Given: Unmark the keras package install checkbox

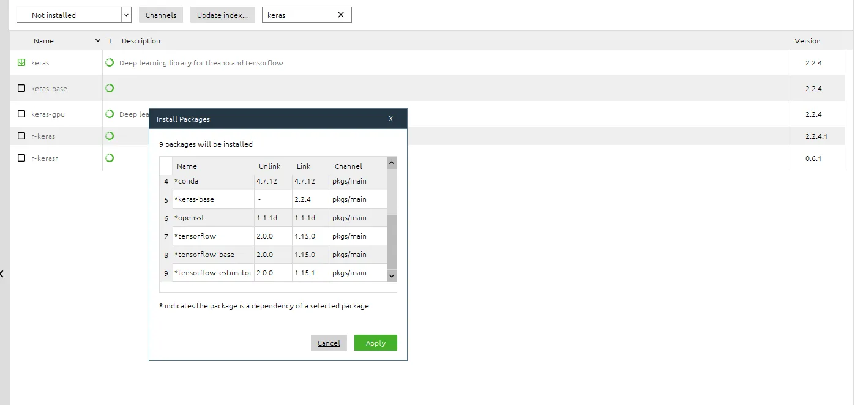Looking at the screenshot, I should pos(21,62).
